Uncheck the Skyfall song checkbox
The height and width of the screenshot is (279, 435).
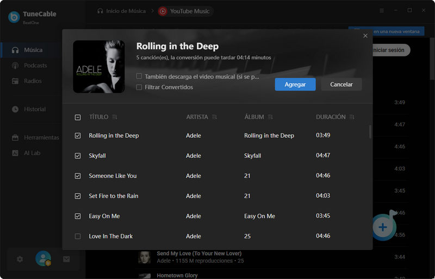point(78,156)
